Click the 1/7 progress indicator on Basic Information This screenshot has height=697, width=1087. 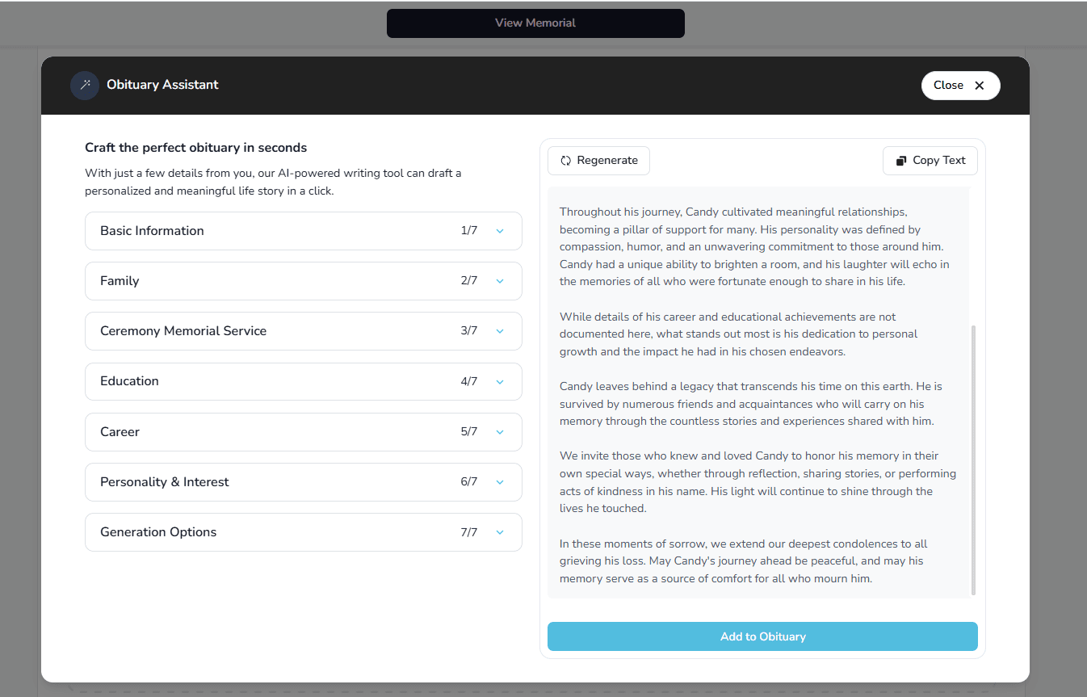(468, 231)
